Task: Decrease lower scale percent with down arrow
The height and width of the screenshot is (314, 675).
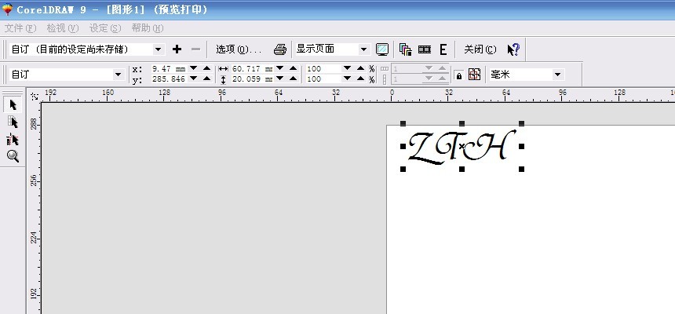Action: [x=347, y=78]
